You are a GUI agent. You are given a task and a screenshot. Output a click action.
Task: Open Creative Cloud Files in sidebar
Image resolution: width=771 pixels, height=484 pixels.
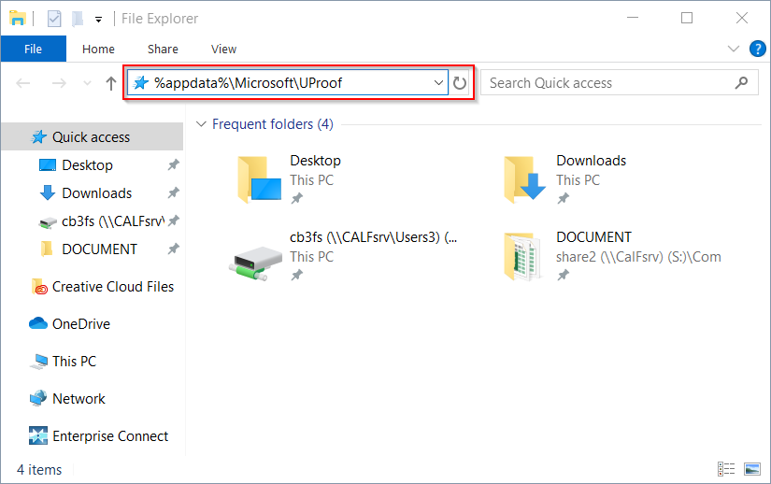point(112,287)
